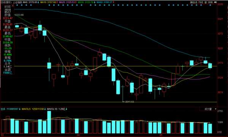Click the MAVOL10 volume average label
This screenshot has width=228, height=137.
click(57, 109)
